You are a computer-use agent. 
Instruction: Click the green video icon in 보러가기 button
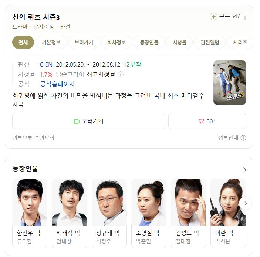click(x=77, y=121)
